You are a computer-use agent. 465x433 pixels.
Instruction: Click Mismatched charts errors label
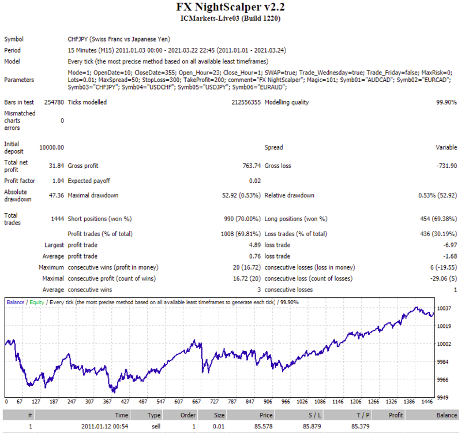click(x=20, y=121)
